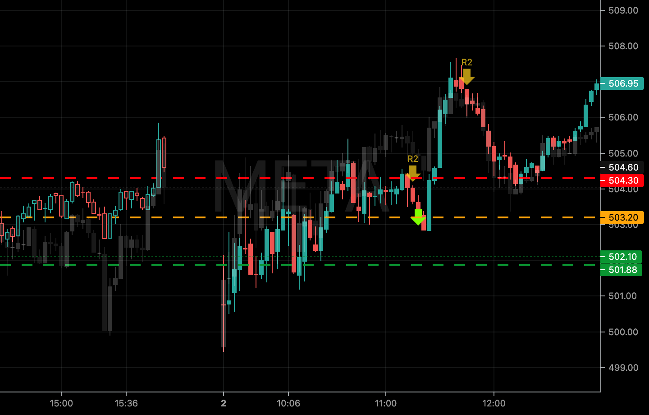Click the green 501.88 price label
Screen dimensions: 649x415
point(622,270)
